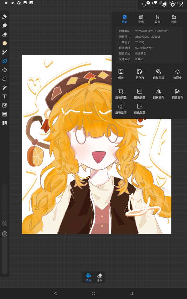187x299 pixels.
Task: Click 修复草稿 (Repair Draft)
Action: 159,74
